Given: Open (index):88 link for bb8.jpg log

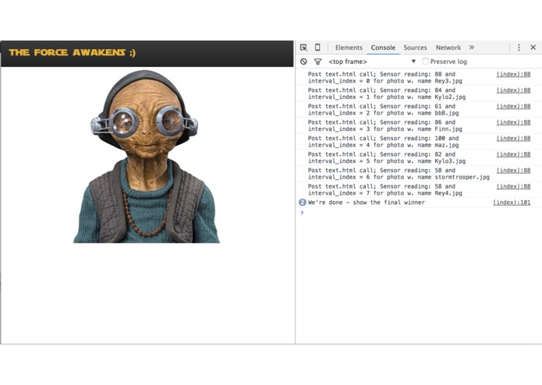Looking at the screenshot, I should point(513,106).
